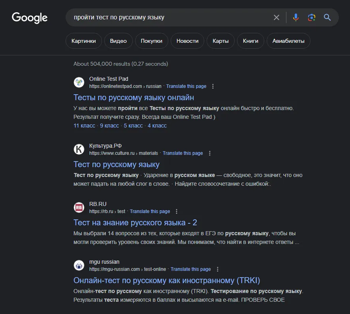Open the '5 класс' sitelink
The height and width of the screenshot is (314, 350).
(133, 126)
